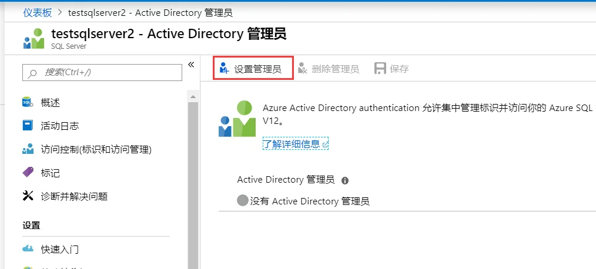596x269 pixels.
Task: Click the person-remove icon beside 删除管理员
Action: [x=303, y=68]
